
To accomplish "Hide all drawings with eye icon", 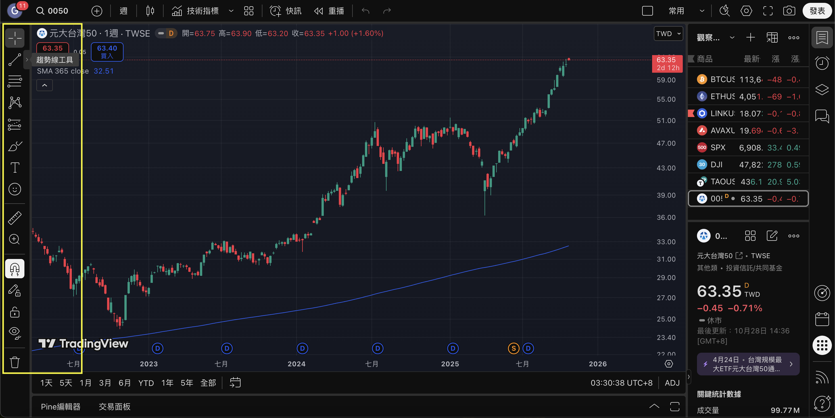I will pyautogui.click(x=14, y=333).
